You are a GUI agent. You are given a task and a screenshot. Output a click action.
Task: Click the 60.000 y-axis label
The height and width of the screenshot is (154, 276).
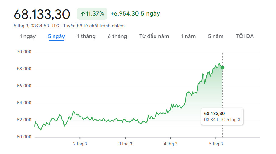(x=24, y=137)
